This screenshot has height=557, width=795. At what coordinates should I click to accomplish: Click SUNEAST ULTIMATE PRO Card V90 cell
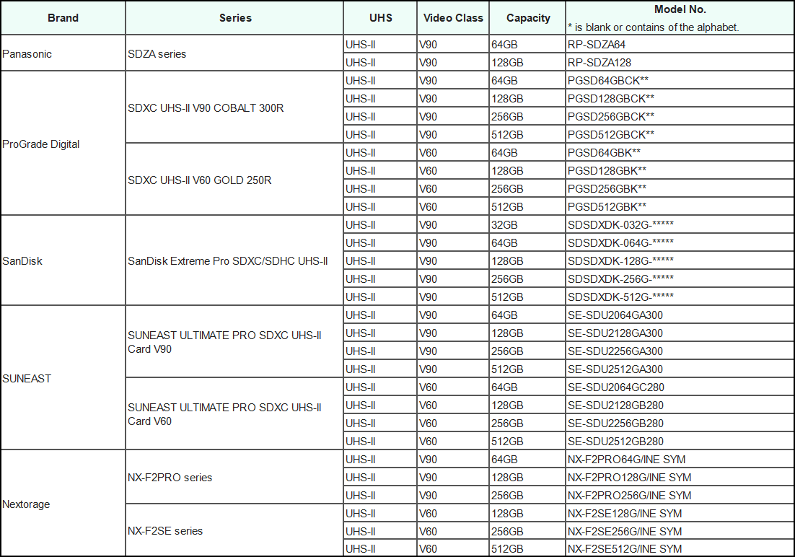pos(234,342)
